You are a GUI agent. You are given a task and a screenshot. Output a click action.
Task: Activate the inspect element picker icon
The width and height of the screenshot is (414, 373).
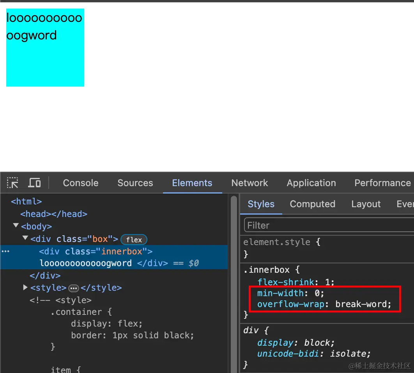(x=12, y=183)
